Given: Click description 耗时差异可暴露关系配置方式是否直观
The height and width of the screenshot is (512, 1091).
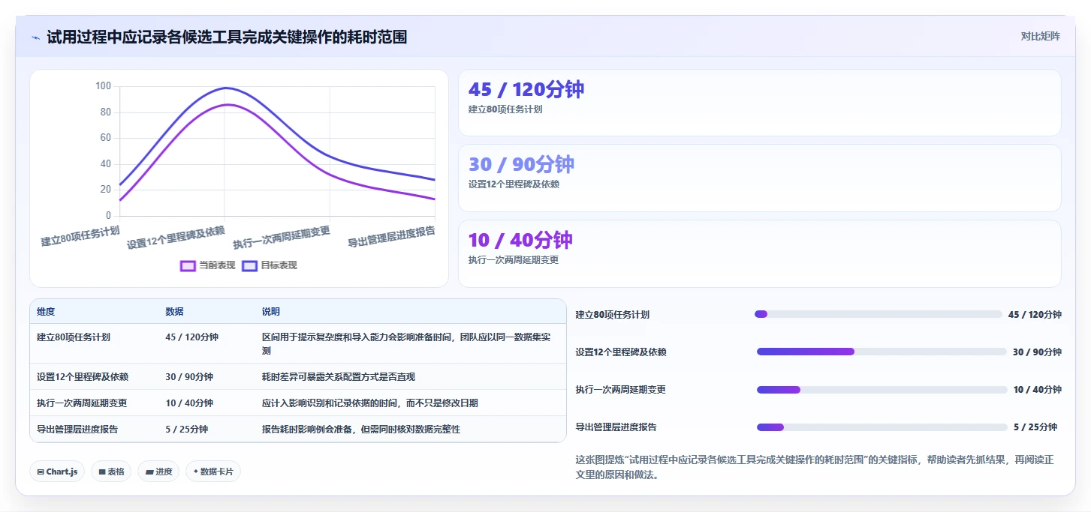Looking at the screenshot, I should click(338, 377).
